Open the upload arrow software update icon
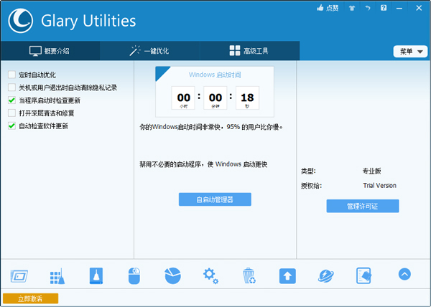Viewport: 431px width, 307px height. [287, 276]
